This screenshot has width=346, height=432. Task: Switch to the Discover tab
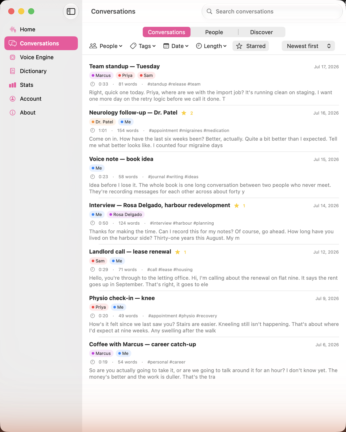click(262, 32)
